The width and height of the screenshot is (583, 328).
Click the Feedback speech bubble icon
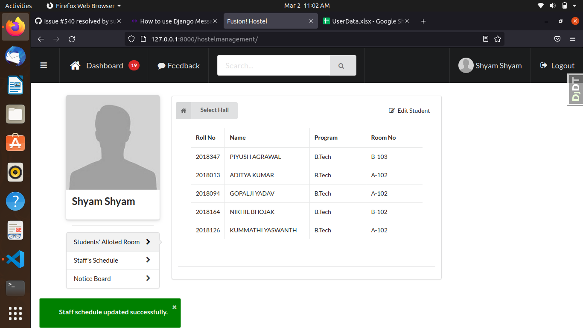click(161, 66)
